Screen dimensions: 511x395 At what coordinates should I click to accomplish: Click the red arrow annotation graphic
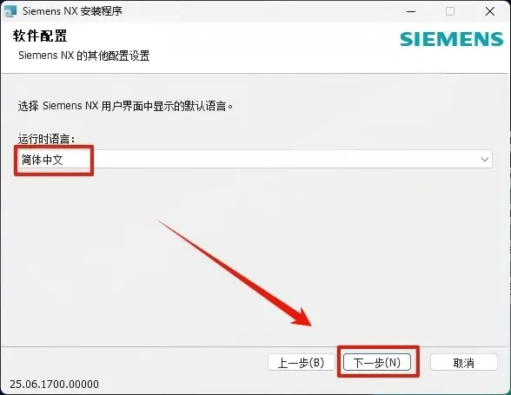click(x=235, y=273)
